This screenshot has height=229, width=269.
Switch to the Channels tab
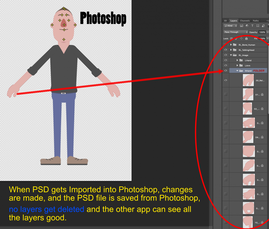tap(245, 21)
